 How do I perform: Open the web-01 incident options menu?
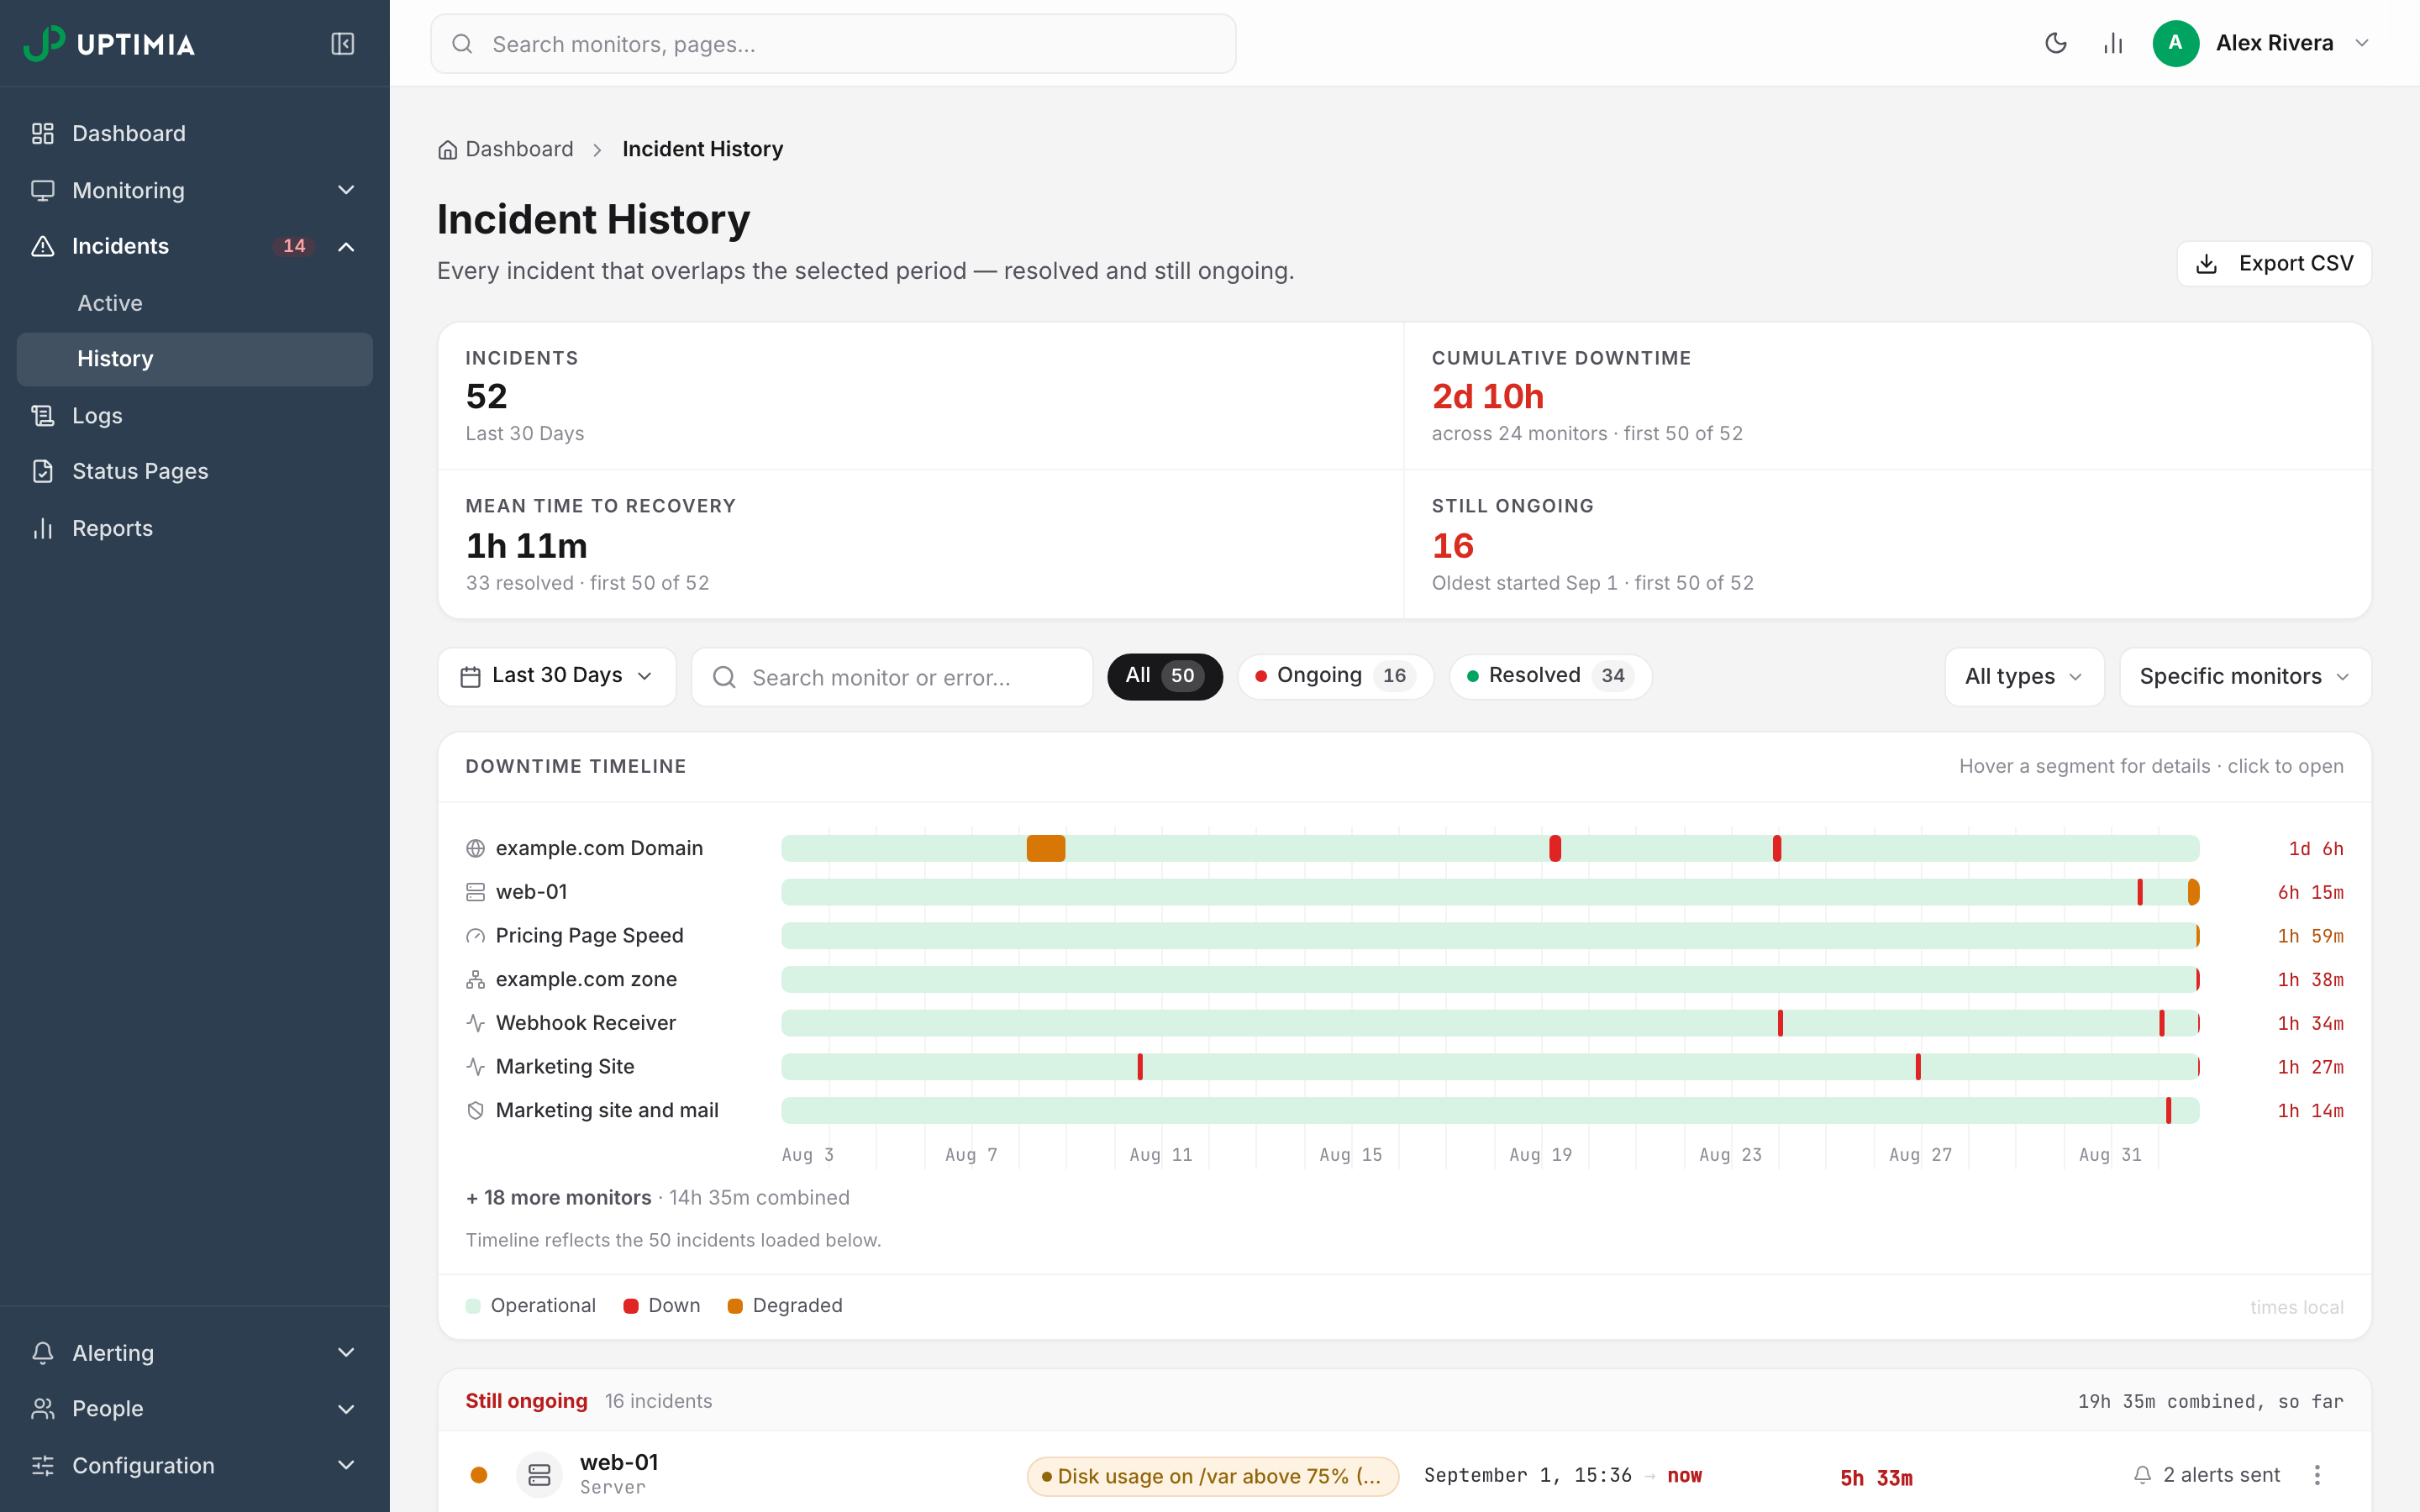click(x=2317, y=1475)
